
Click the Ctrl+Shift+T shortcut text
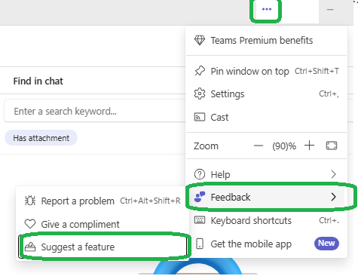coord(317,71)
